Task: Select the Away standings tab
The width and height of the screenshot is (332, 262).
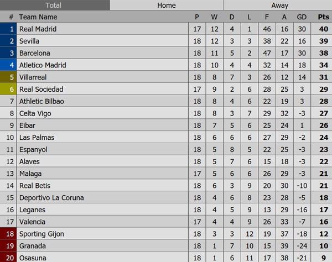Action: 279,6
